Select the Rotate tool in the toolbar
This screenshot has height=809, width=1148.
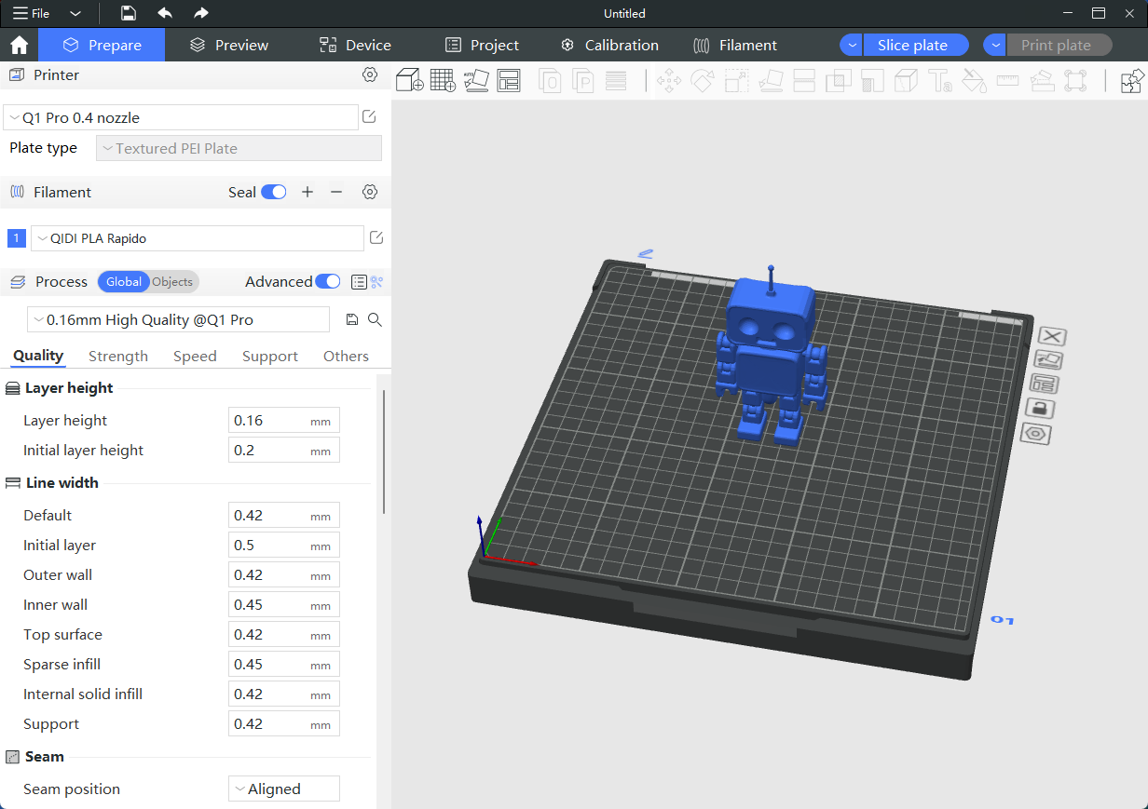pyautogui.click(x=703, y=81)
